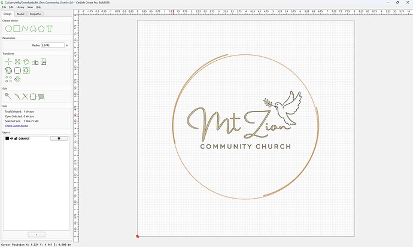Choose the Resize/Scale transform tool
This screenshot has width=413, height=247.
point(17,61)
